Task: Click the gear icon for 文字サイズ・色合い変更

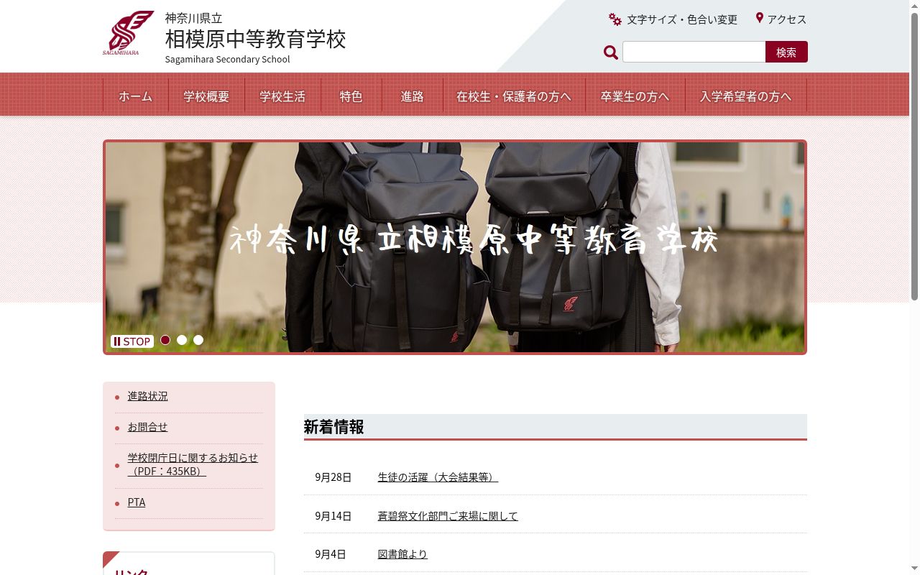Action: [x=615, y=19]
